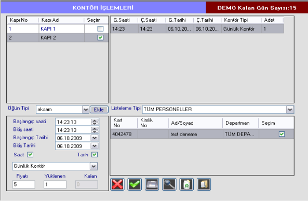Uncheck Seçim for test deneme personnel
Screen dimensions: 308x201
(x=282, y=134)
